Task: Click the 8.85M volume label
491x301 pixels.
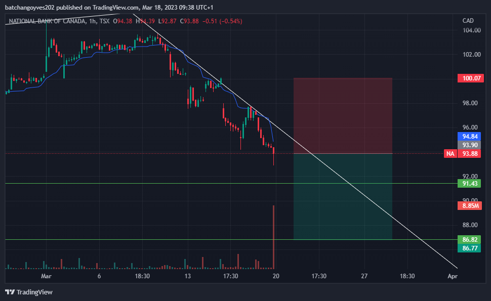Action: 469,205
